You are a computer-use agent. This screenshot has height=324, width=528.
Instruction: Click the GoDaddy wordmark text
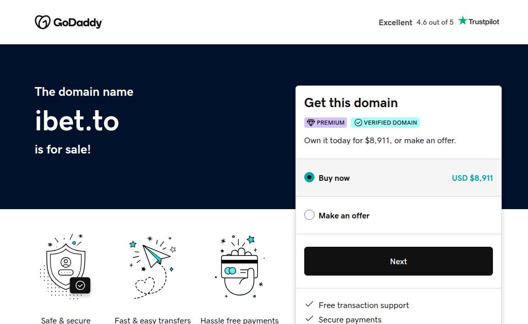click(x=77, y=23)
